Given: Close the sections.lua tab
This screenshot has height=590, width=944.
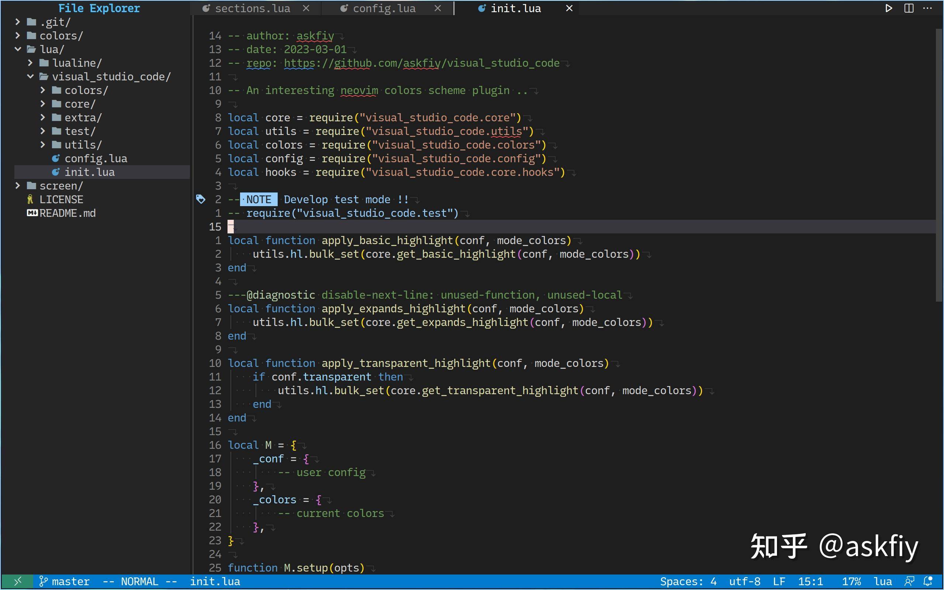Looking at the screenshot, I should pos(306,8).
